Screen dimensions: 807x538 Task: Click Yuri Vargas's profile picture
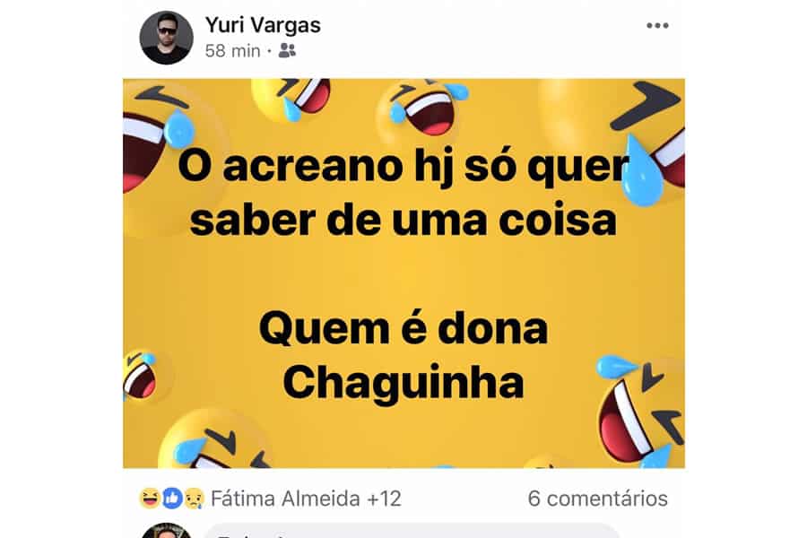pos(166,38)
